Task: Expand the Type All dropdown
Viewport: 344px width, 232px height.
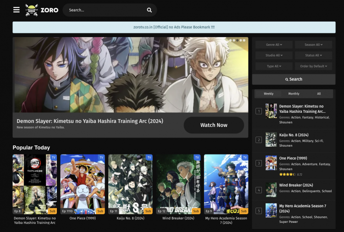Action: coord(274,66)
